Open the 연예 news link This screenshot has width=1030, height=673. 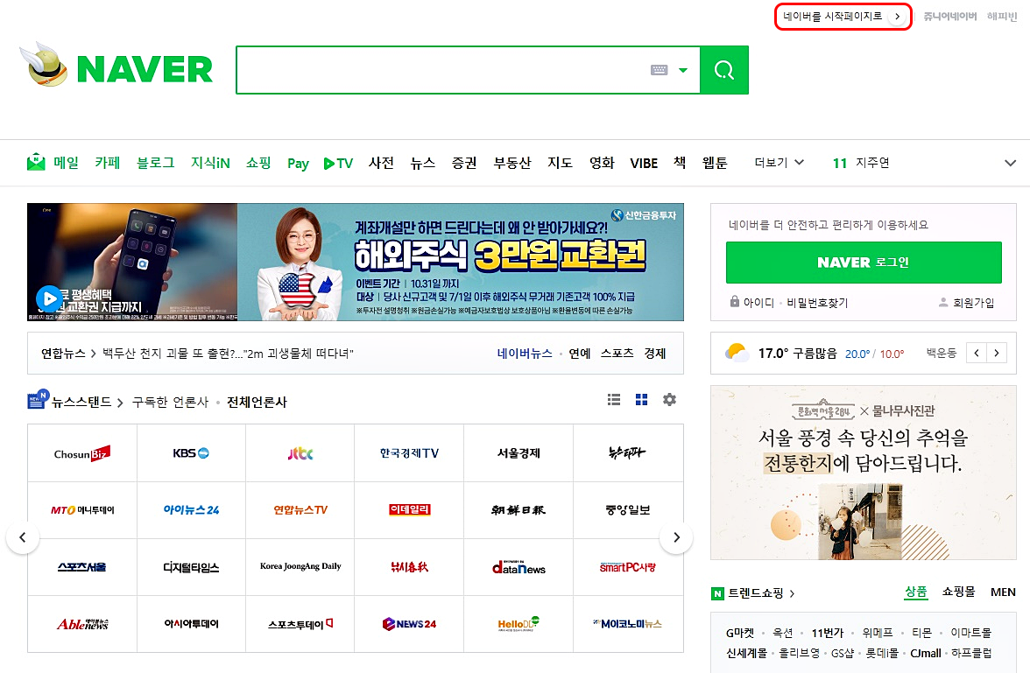[580, 354]
